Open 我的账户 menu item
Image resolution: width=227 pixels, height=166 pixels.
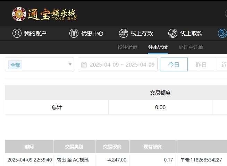pyautogui.click(x=30, y=33)
